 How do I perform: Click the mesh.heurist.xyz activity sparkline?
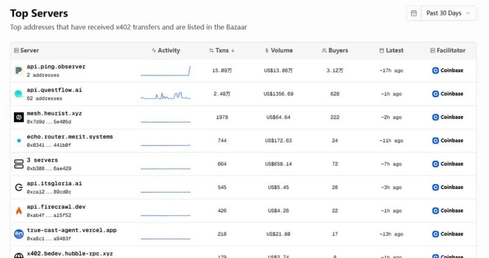point(166,122)
